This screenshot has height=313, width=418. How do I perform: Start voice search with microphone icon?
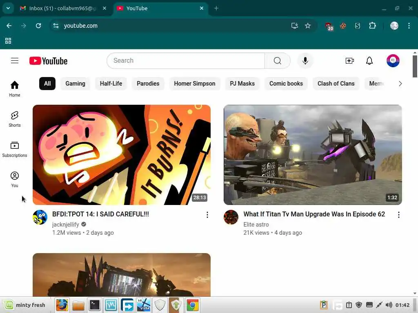(x=305, y=61)
